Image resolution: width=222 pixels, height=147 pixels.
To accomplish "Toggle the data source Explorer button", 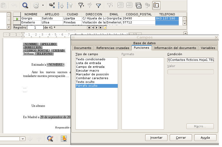I will pos(156,5).
